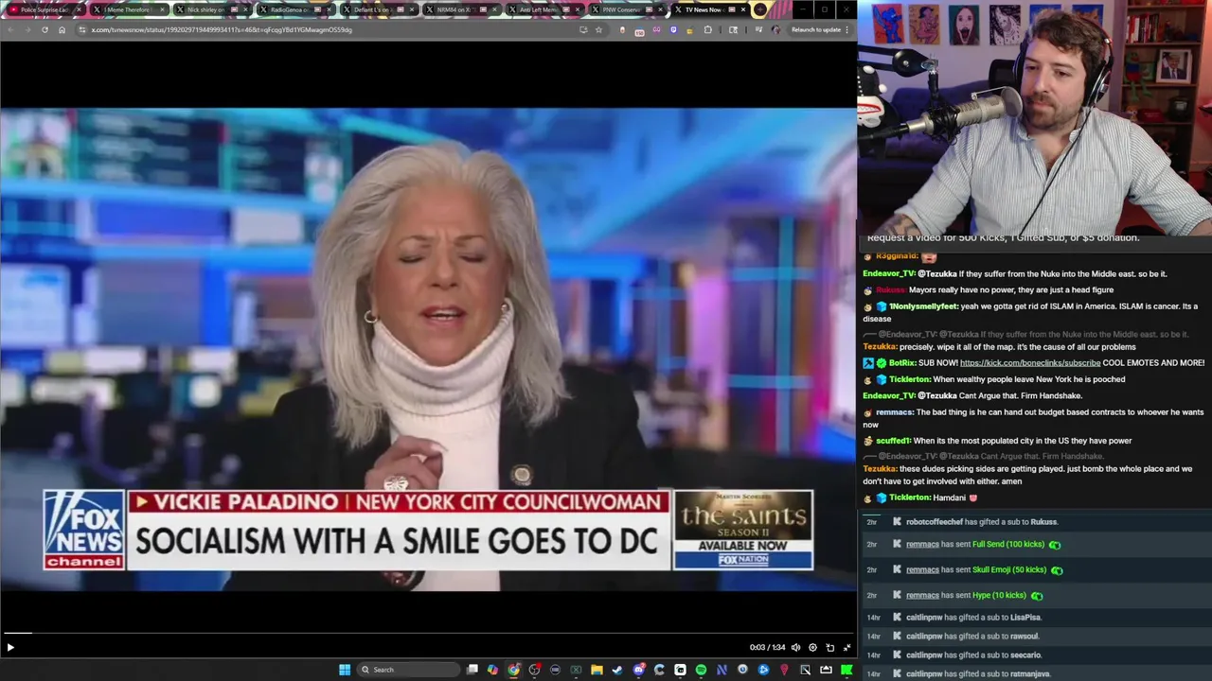Click INonlysmellyfeet username in chat

[x=923, y=306]
